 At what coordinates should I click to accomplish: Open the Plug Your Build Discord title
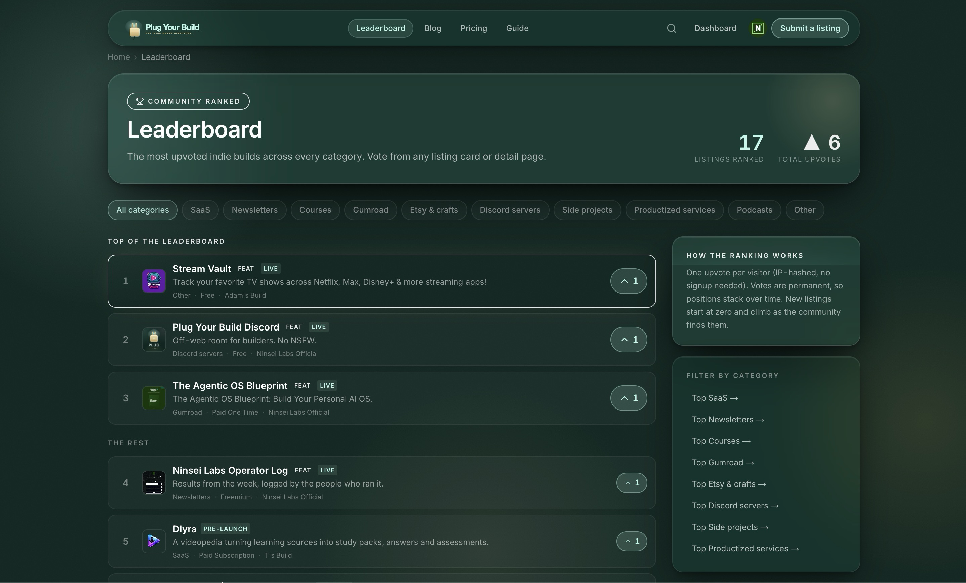coord(226,327)
